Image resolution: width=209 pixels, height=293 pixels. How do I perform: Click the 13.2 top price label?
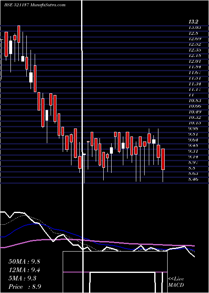[x=193, y=22]
